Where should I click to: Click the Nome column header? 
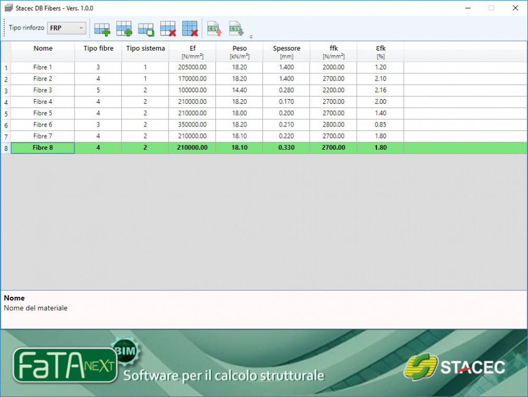coord(43,52)
